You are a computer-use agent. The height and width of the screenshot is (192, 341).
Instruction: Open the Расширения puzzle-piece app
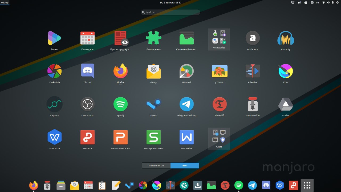click(153, 38)
